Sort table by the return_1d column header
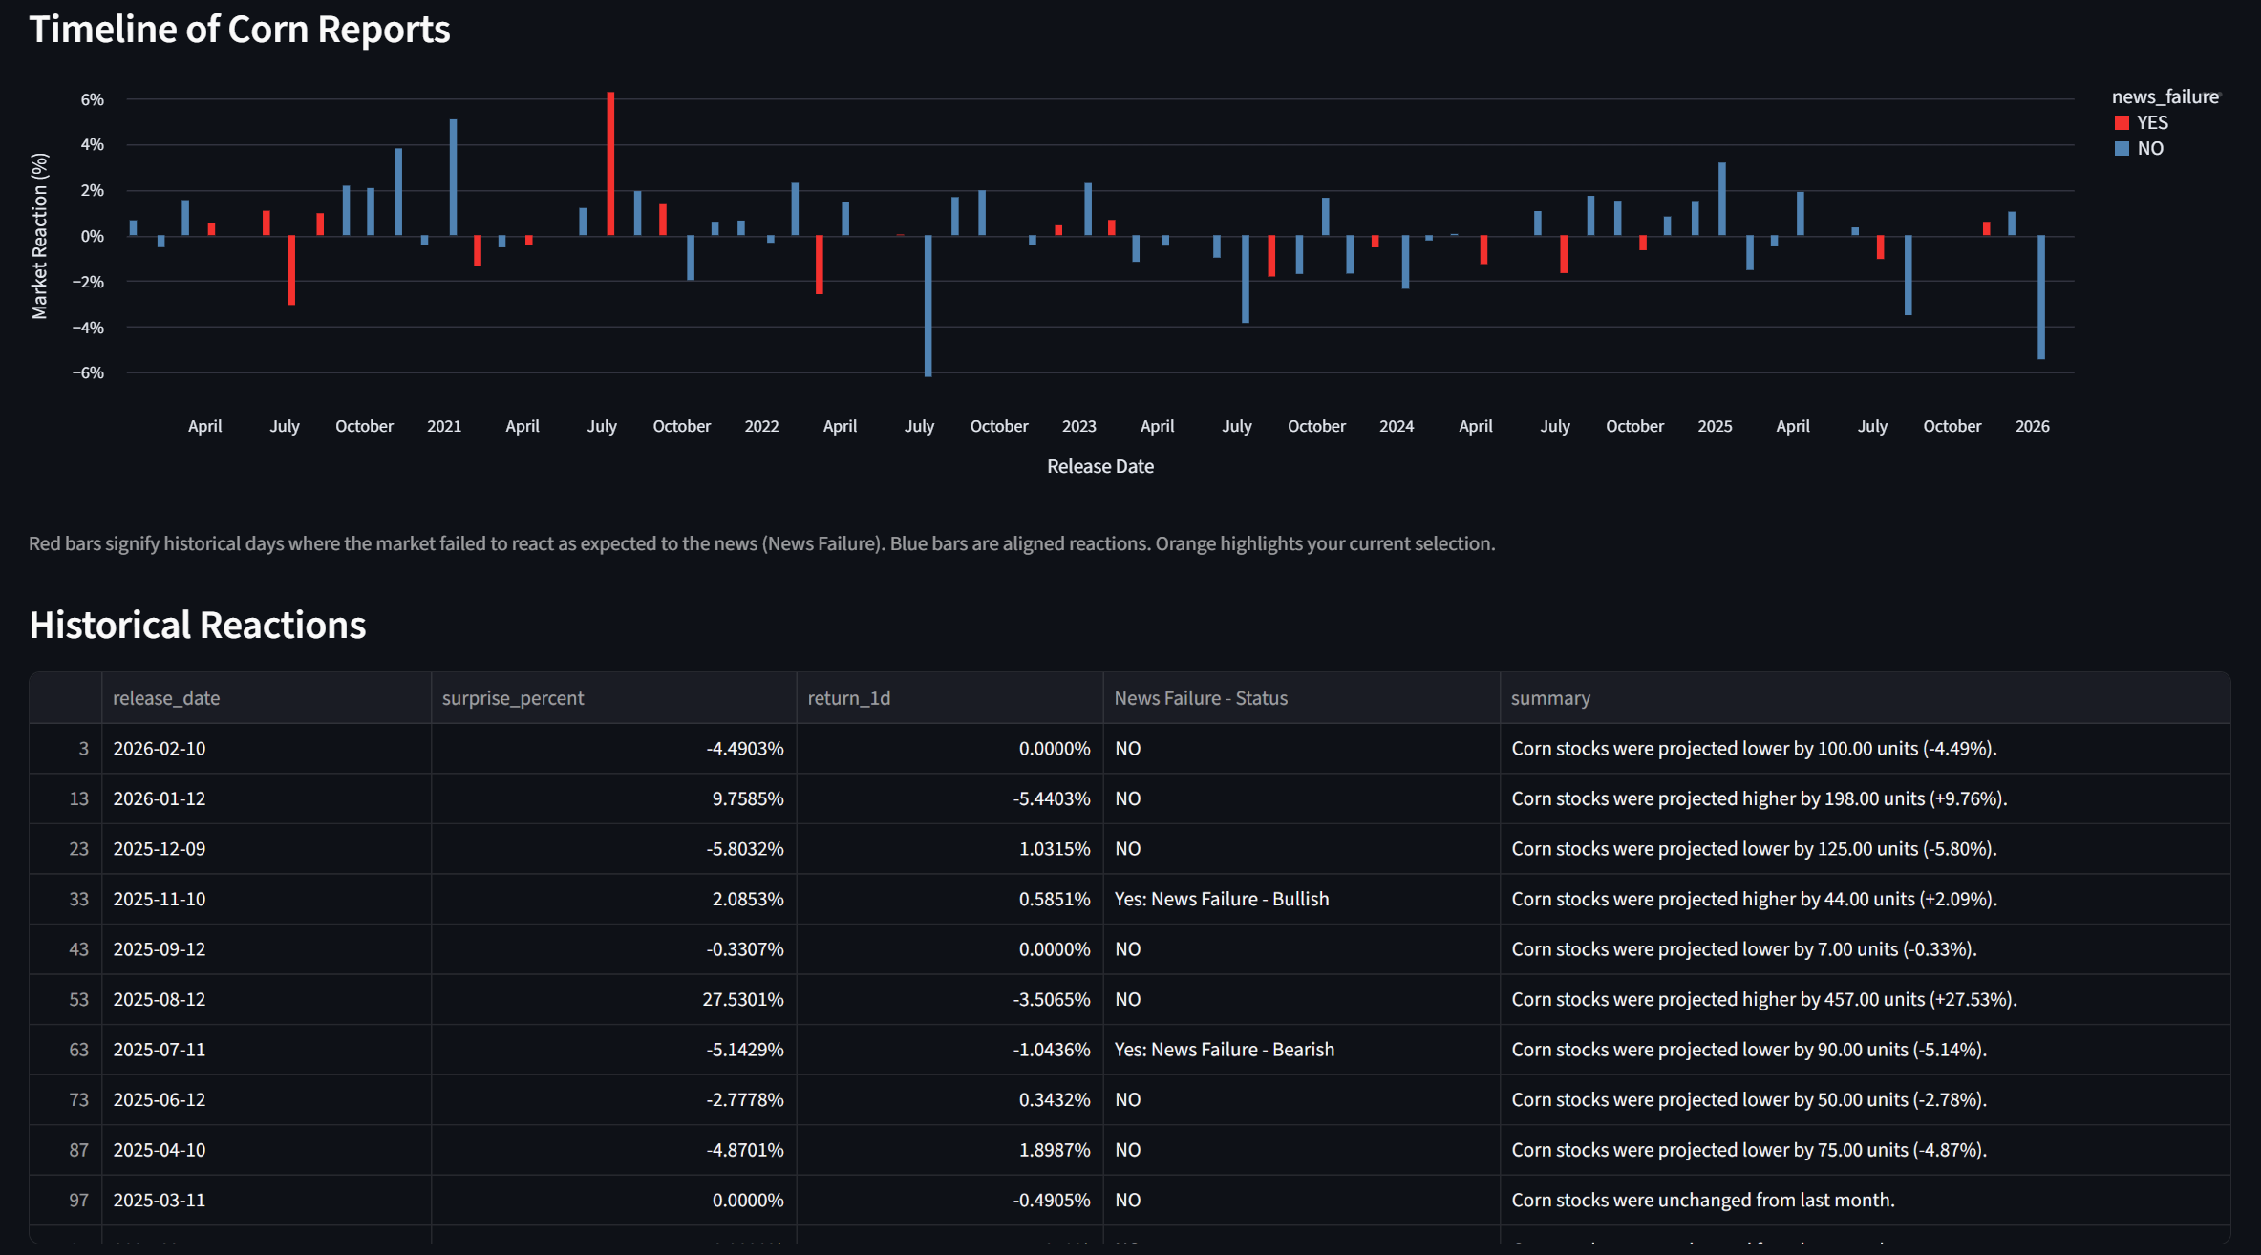The height and width of the screenshot is (1255, 2261). coord(849,698)
